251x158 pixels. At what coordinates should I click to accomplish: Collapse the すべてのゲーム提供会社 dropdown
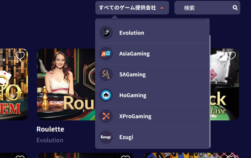coord(132,8)
